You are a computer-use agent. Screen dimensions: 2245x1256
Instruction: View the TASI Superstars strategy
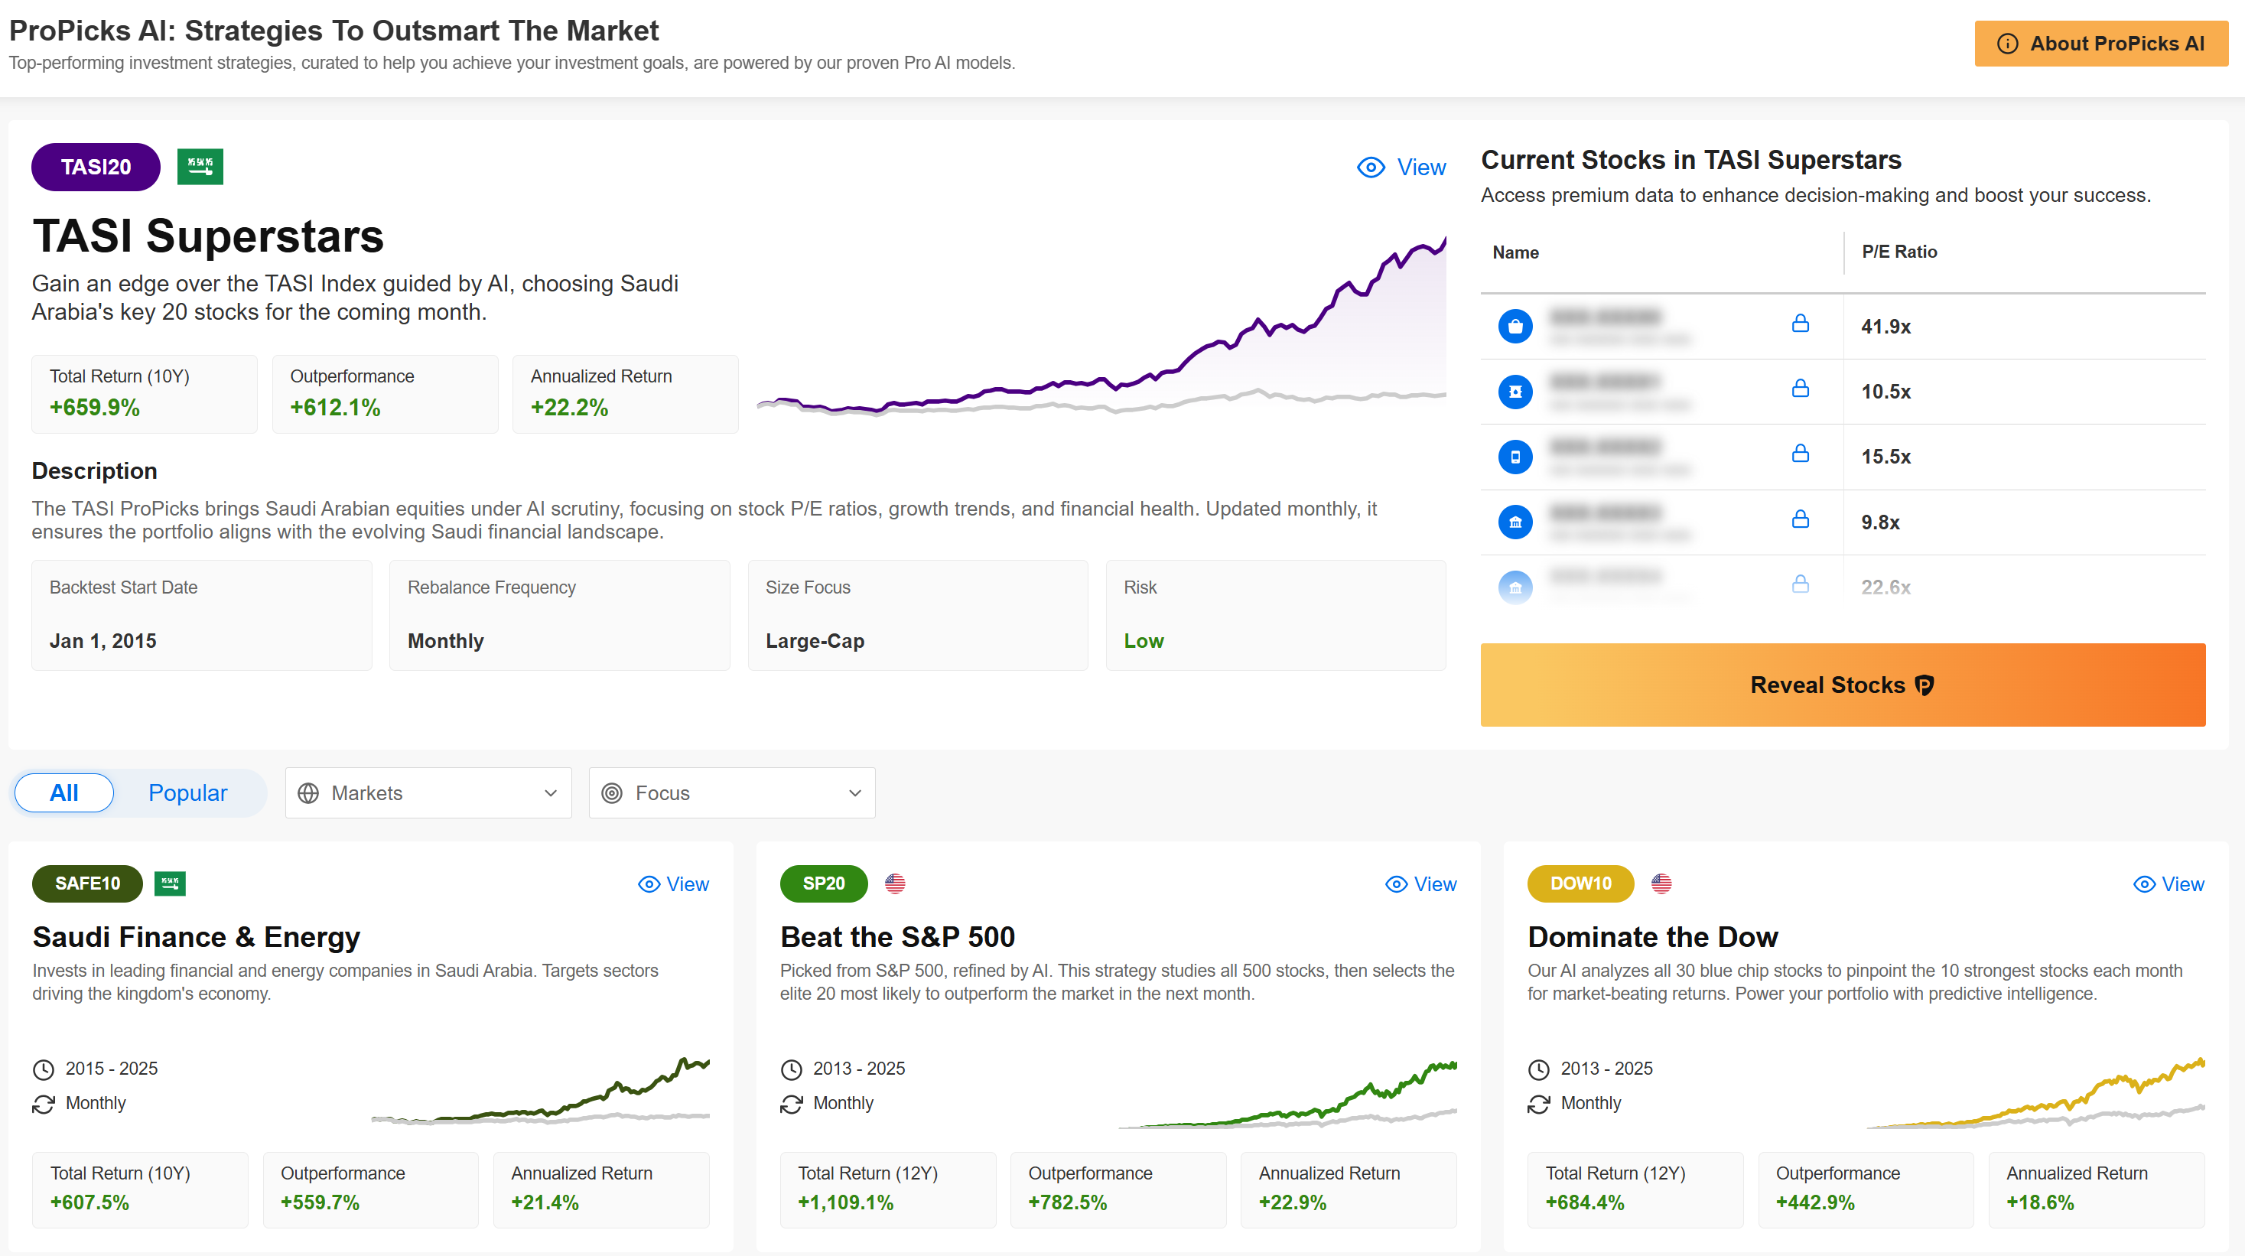pos(1401,168)
